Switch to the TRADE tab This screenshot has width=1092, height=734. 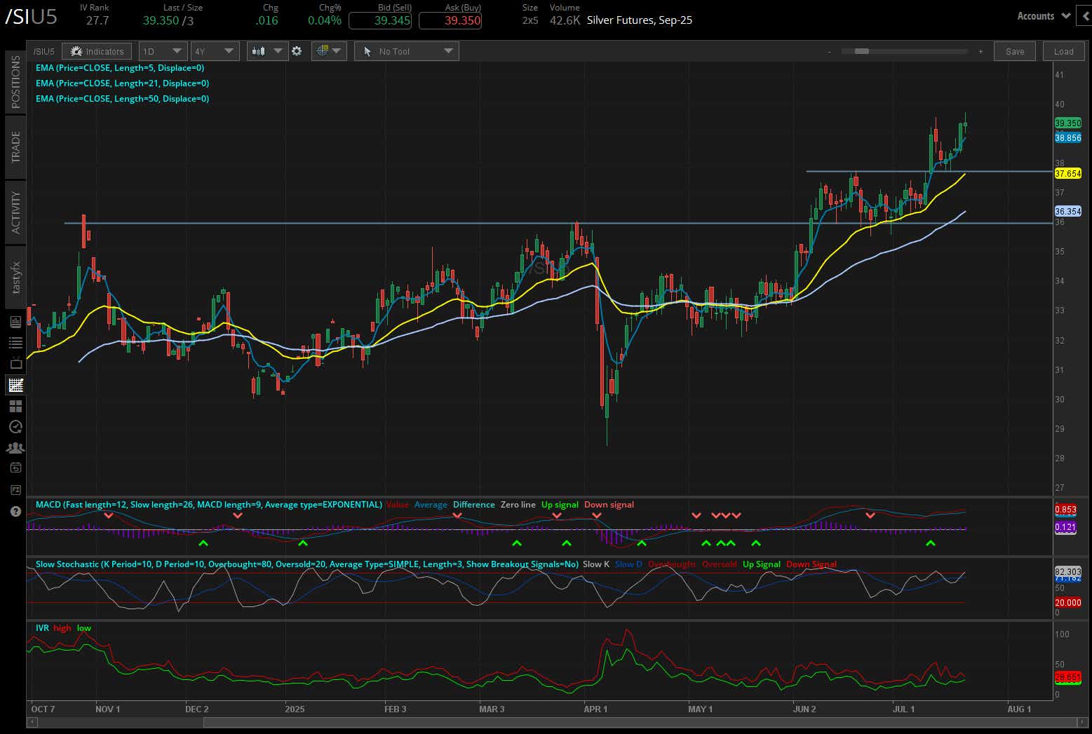[15, 147]
